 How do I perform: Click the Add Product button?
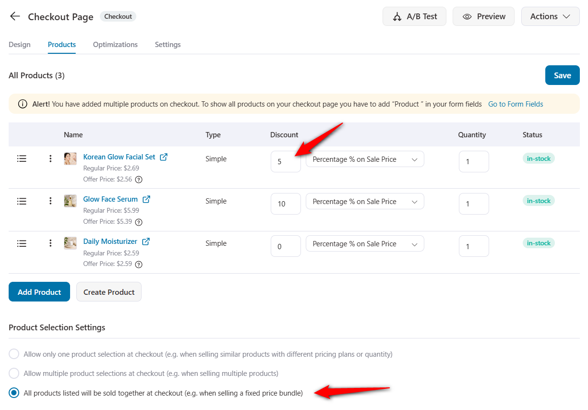(x=39, y=292)
